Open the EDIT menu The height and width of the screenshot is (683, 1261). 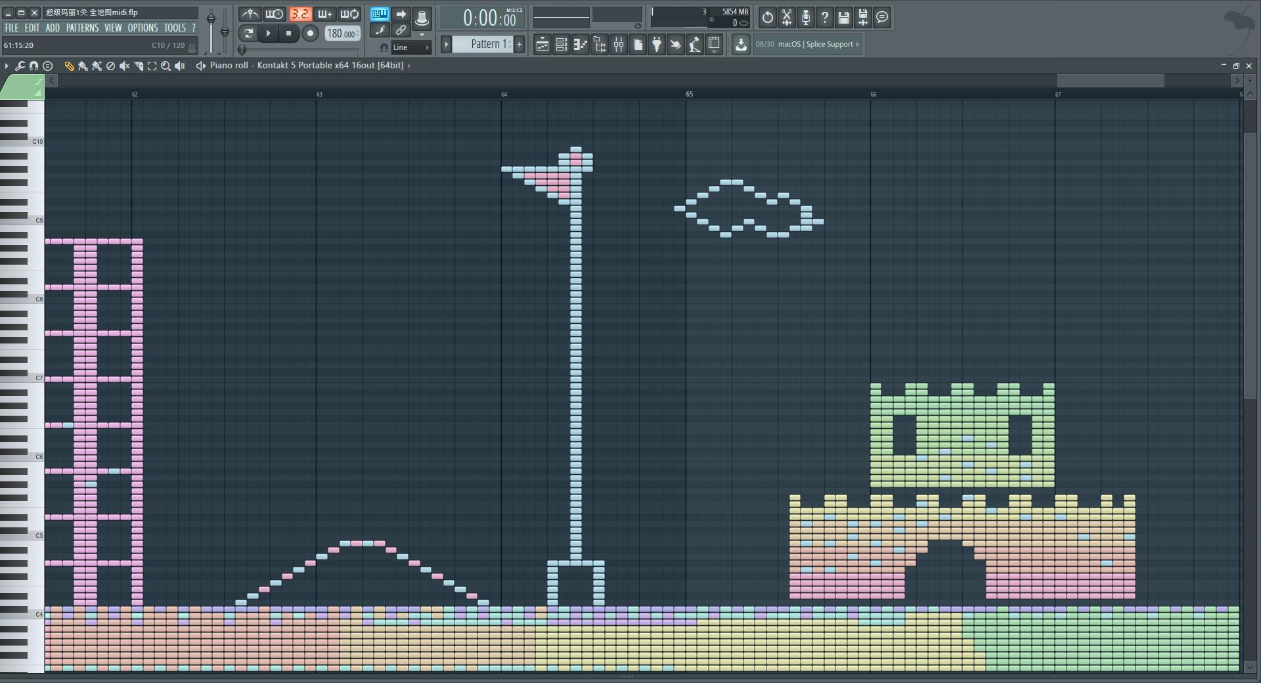[x=32, y=28]
